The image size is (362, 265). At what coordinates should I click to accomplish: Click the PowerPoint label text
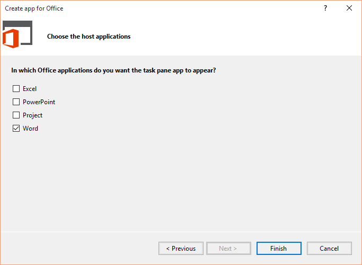pos(39,102)
